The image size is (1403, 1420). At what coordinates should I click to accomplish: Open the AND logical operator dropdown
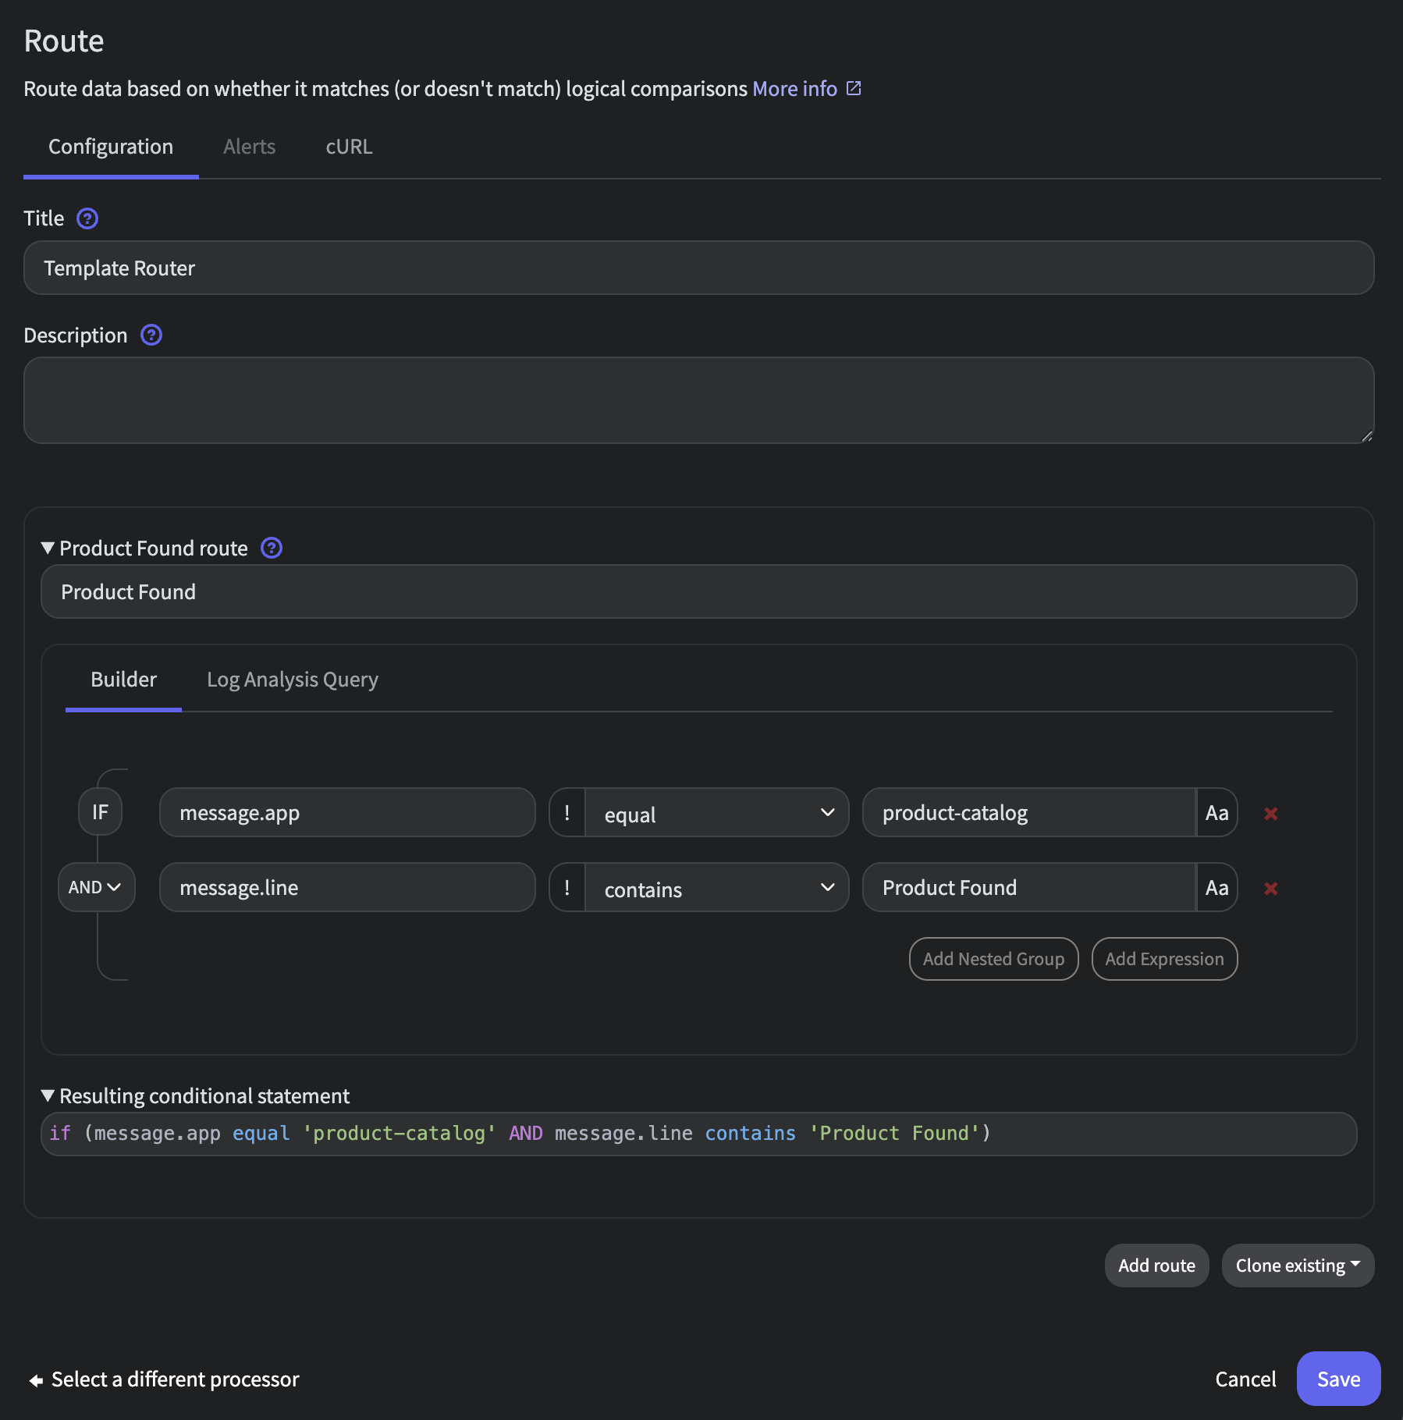[96, 887]
